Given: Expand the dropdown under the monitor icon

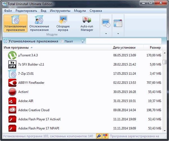Looking at the screenshot, I should tap(106, 34).
